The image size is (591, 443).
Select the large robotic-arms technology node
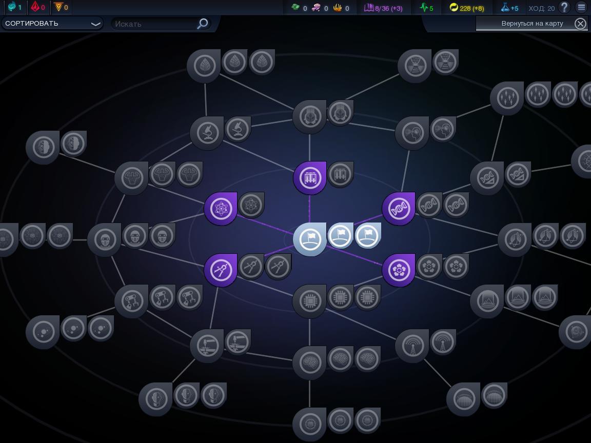click(131, 301)
